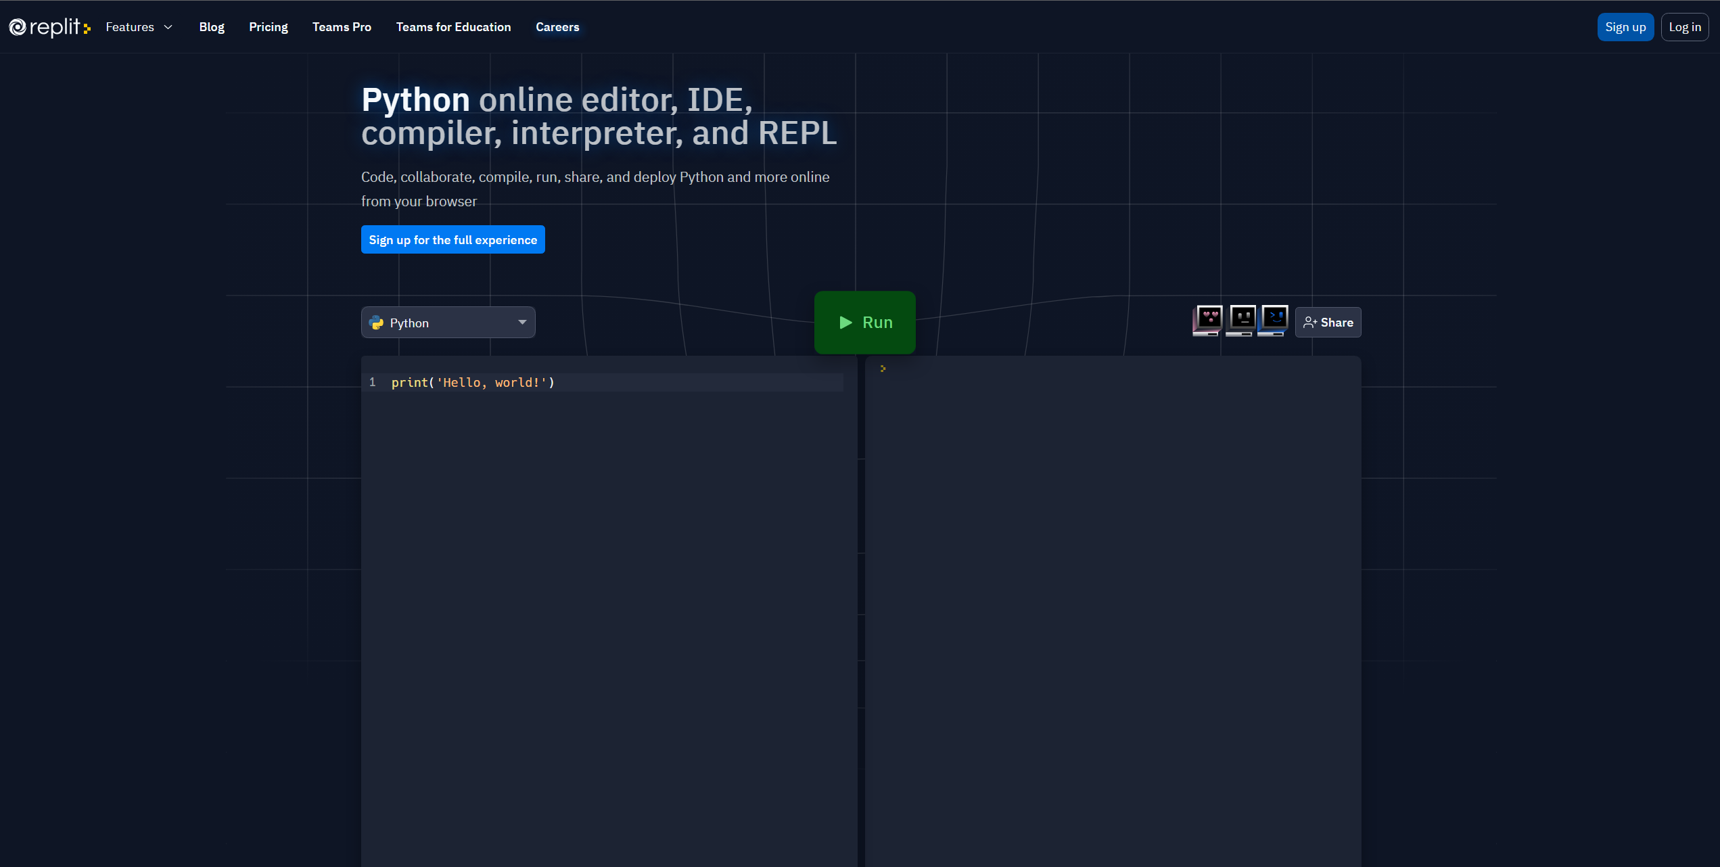
Task: Click the neutral-face computer avatar
Action: point(1240,321)
